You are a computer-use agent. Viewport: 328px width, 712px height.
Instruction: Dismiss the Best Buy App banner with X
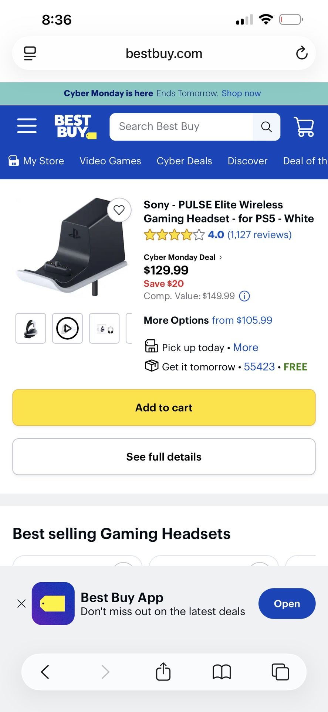(21, 604)
